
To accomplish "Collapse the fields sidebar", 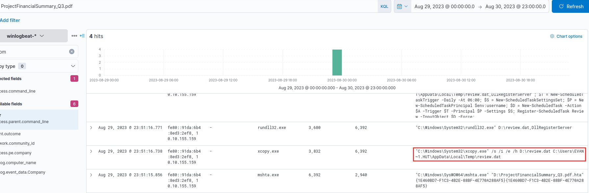I will click(82, 36).
